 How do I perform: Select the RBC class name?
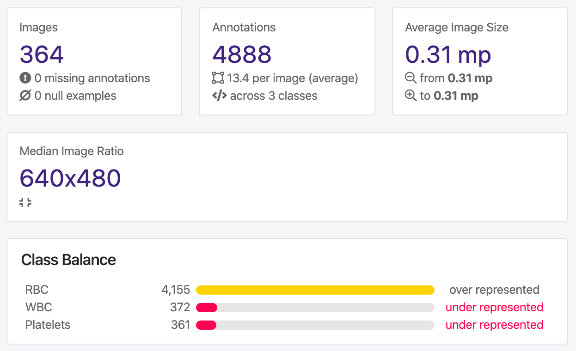[37, 290]
